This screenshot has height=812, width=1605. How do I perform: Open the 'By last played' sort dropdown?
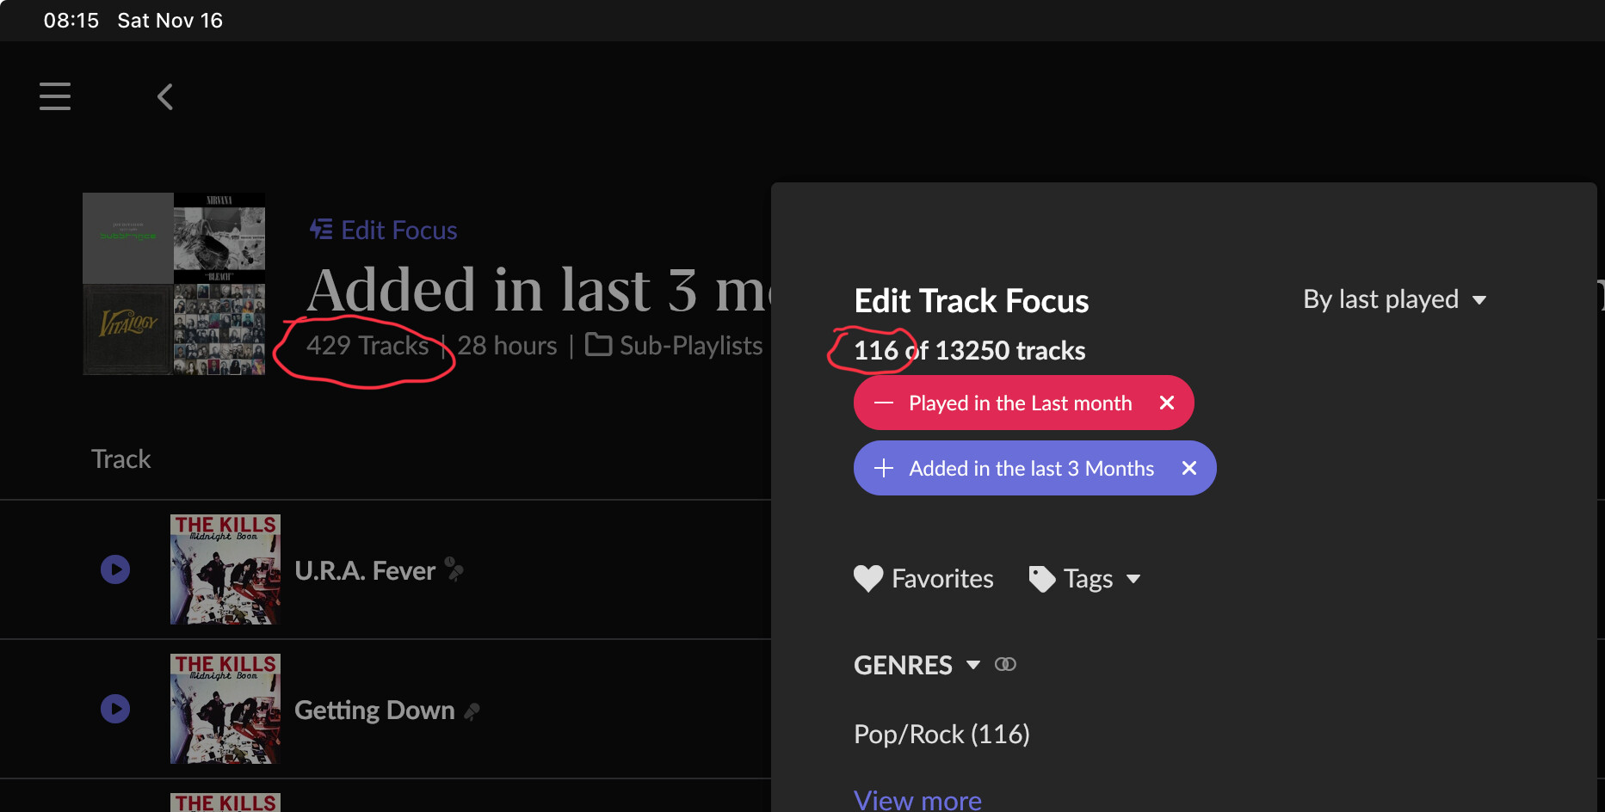[1394, 299]
